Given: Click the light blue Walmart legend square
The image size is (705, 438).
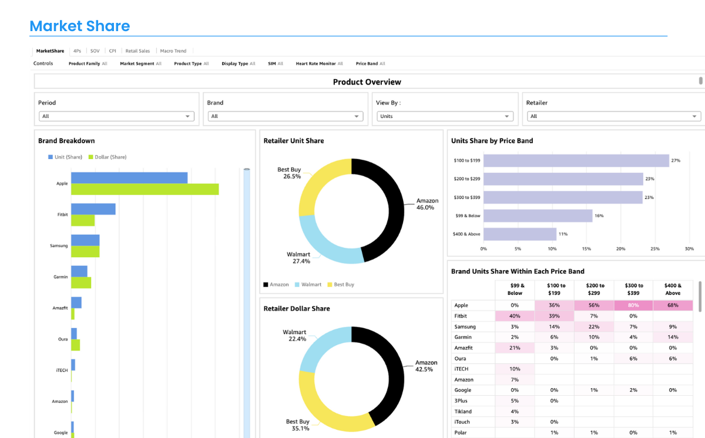Looking at the screenshot, I should coord(297,285).
